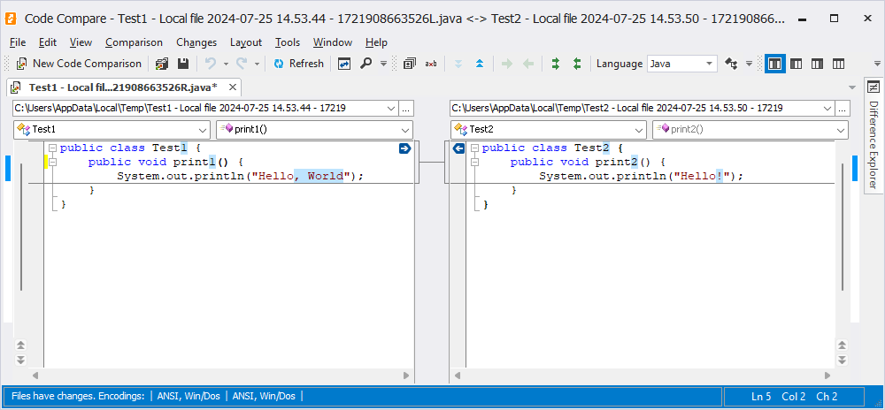Click left pane scroll-to-next arrows icon
The image size is (885, 410).
pyautogui.click(x=20, y=360)
